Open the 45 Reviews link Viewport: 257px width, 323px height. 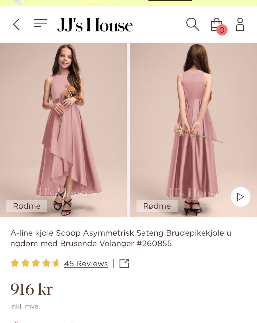(86, 264)
